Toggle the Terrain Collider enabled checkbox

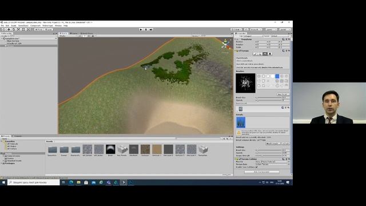(x=240, y=159)
